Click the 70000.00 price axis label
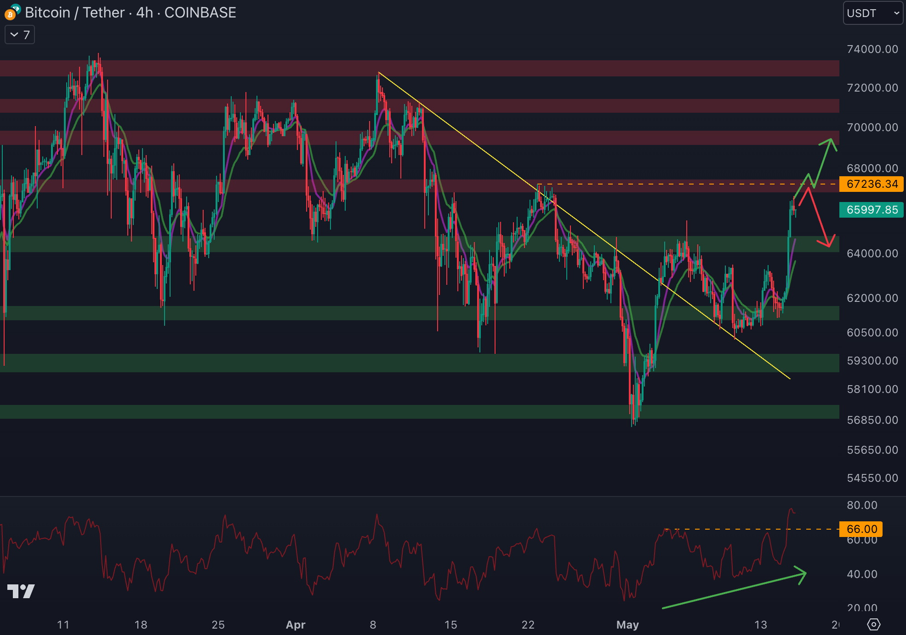Screen dimensions: 906x635 pos(872,127)
